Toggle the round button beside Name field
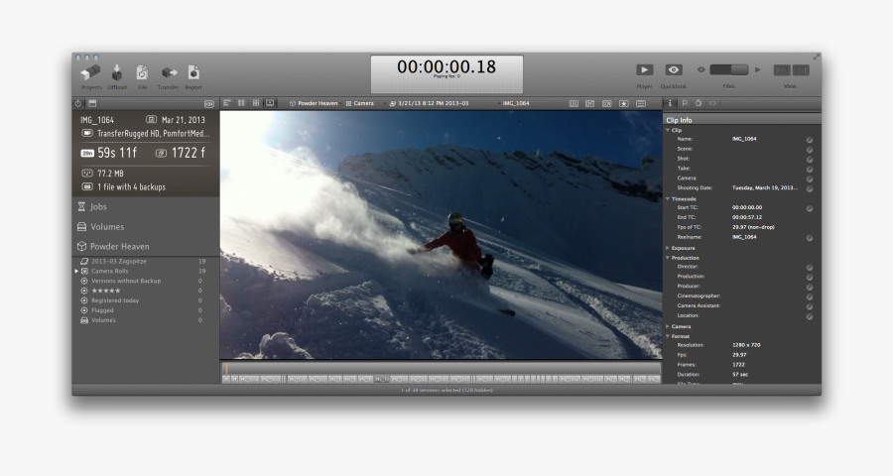This screenshot has height=476, width=893. tap(810, 140)
